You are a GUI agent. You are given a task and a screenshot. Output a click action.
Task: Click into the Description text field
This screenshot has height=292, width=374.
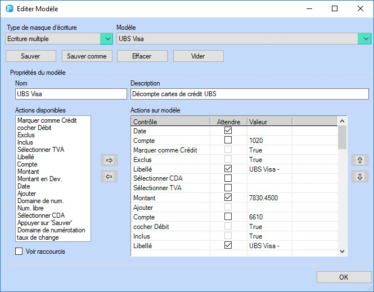coord(249,94)
